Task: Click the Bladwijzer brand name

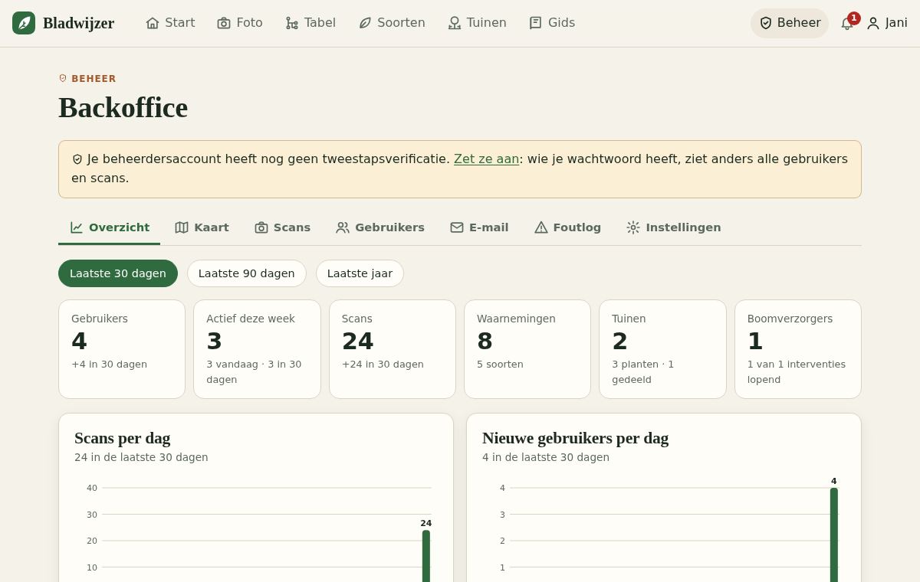Action: coord(78,23)
